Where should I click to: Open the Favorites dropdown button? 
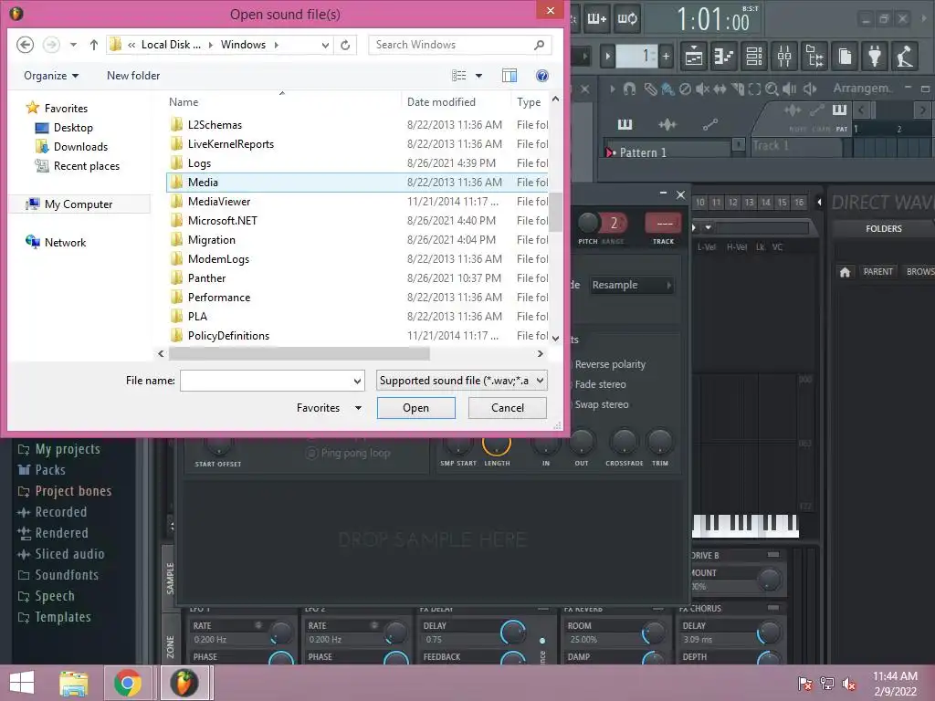coord(329,408)
